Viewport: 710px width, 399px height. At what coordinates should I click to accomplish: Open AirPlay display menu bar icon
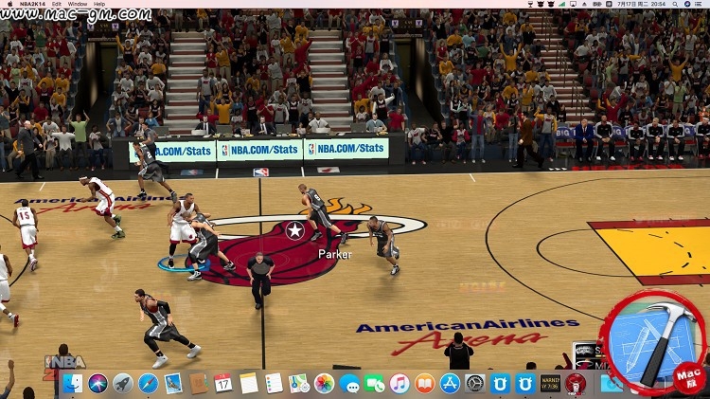[574, 4]
